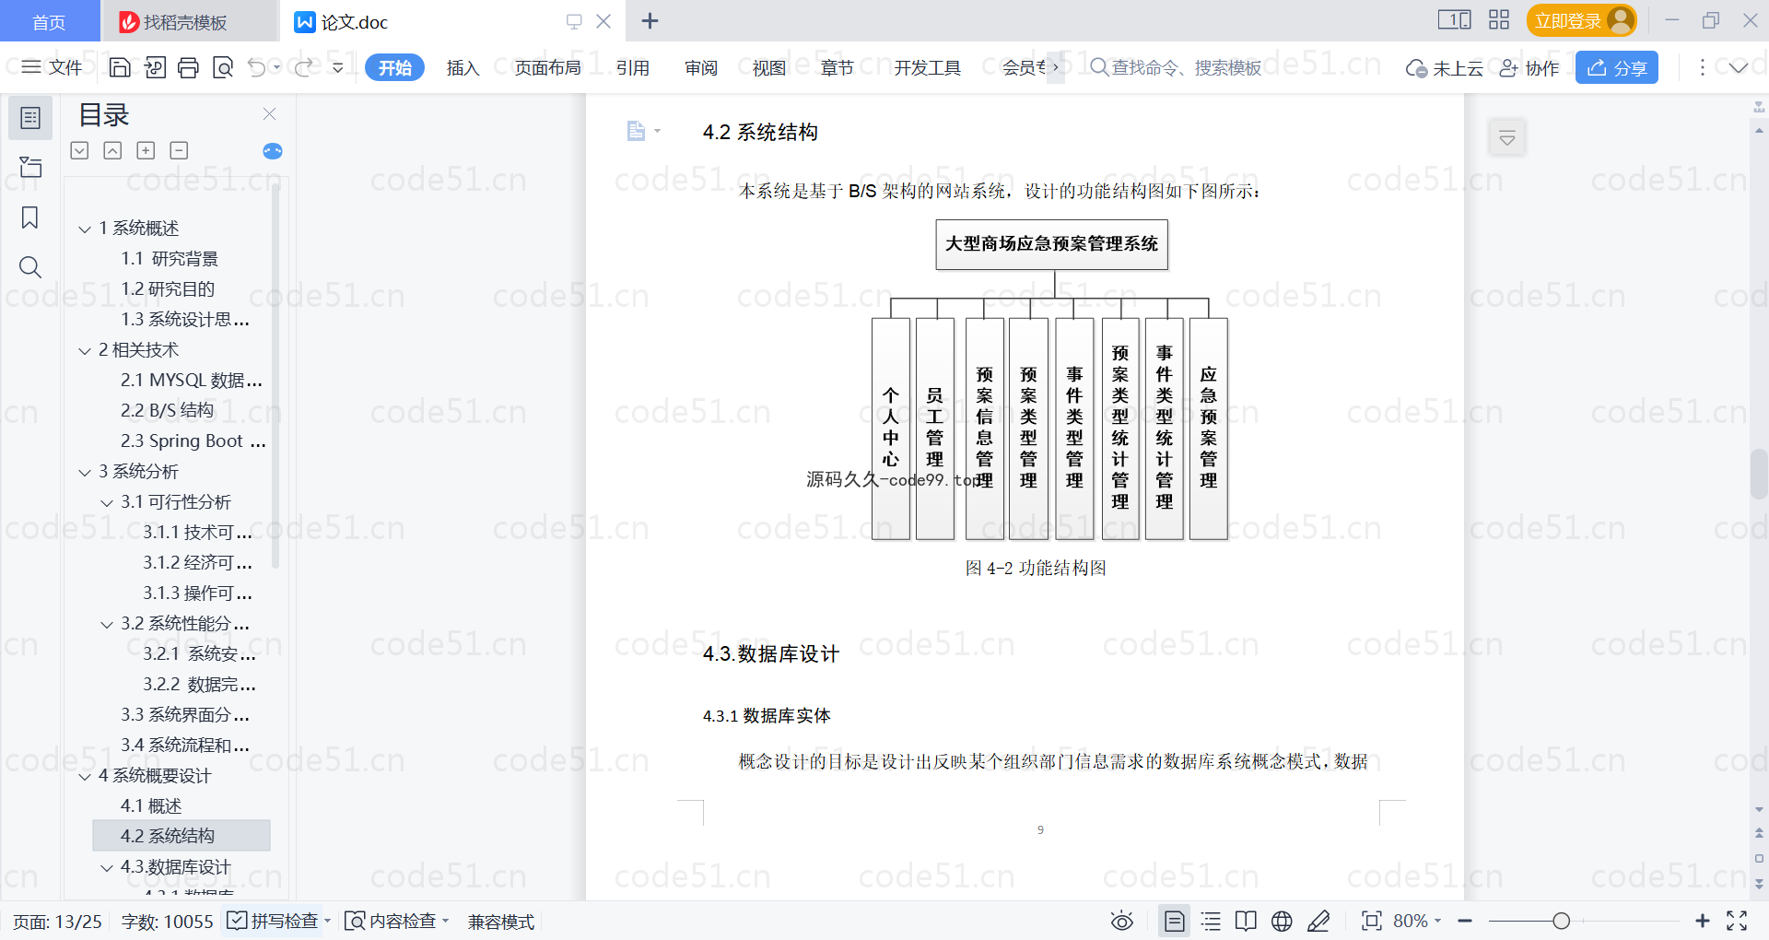Image resolution: width=1769 pixels, height=940 pixels.
Task: Toggle the writing mode pen icon
Action: [x=1318, y=921]
